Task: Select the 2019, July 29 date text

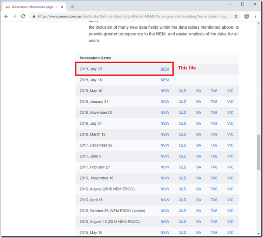Action: (91, 69)
